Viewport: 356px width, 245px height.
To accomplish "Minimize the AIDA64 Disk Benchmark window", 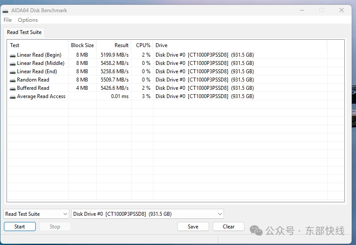I will point(302,10).
